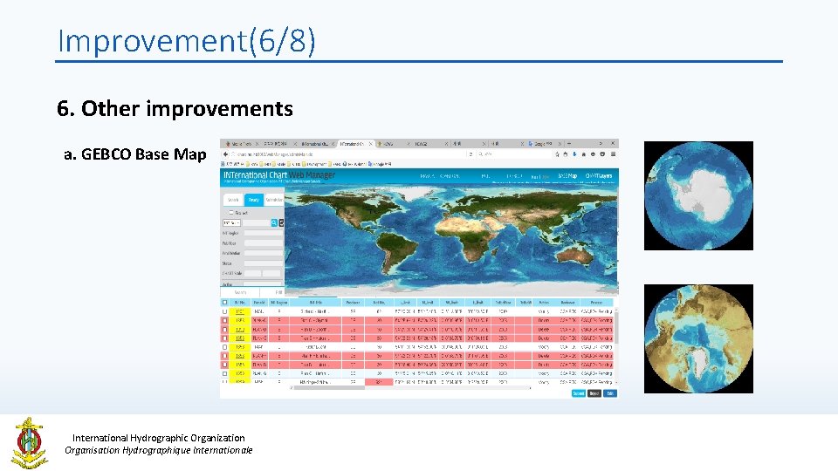Screen dimensions: 838x471
Task: Click the Antarctica globe image
Action: pyautogui.click(x=698, y=195)
